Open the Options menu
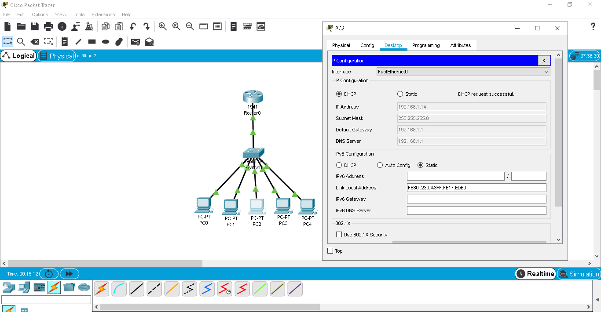Screen dimensions: 601x312 point(40,15)
